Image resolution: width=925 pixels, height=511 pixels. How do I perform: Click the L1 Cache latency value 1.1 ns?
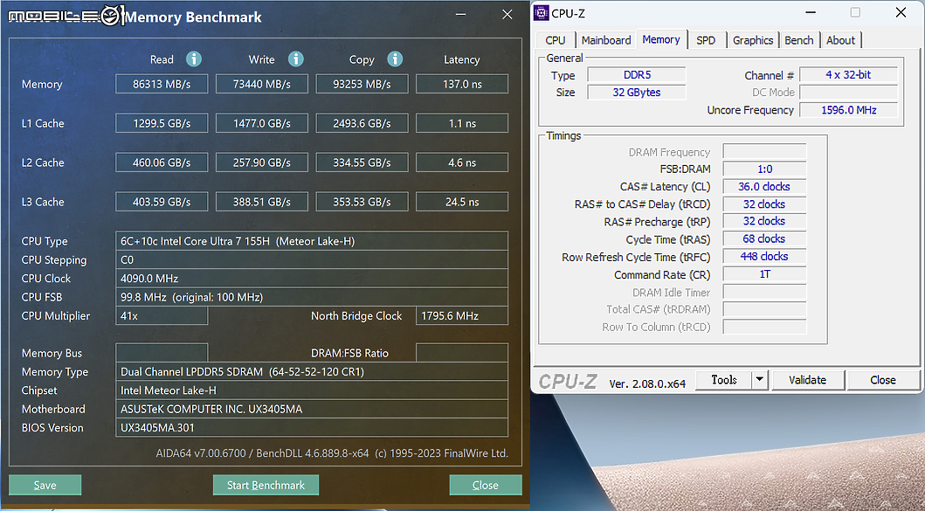(462, 123)
